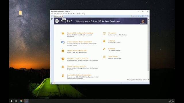Click the plus icon for new Java project
The height and width of the screenshot is (103, 184).
point(63,51)
